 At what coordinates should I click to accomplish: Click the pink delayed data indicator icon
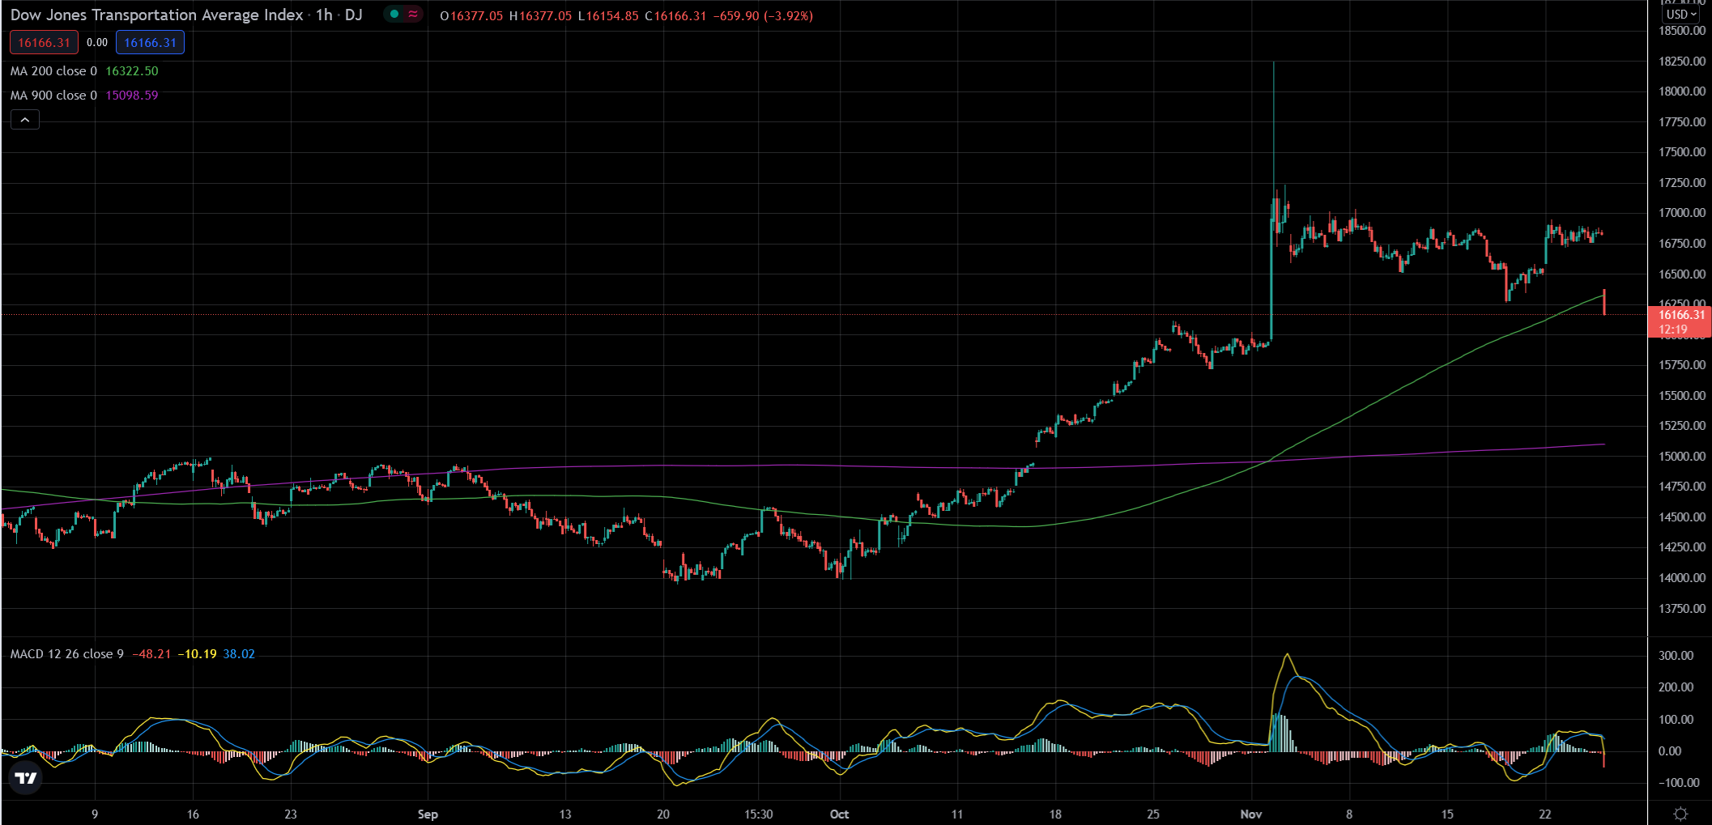pos(413,15)
